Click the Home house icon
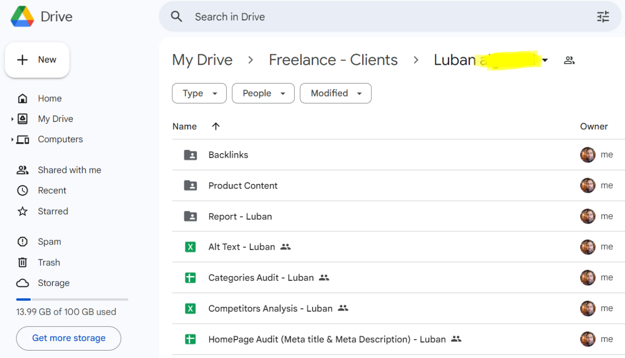The height and width of the screenshot is (358, 625). pyautogui.click(x=22, y=98)
